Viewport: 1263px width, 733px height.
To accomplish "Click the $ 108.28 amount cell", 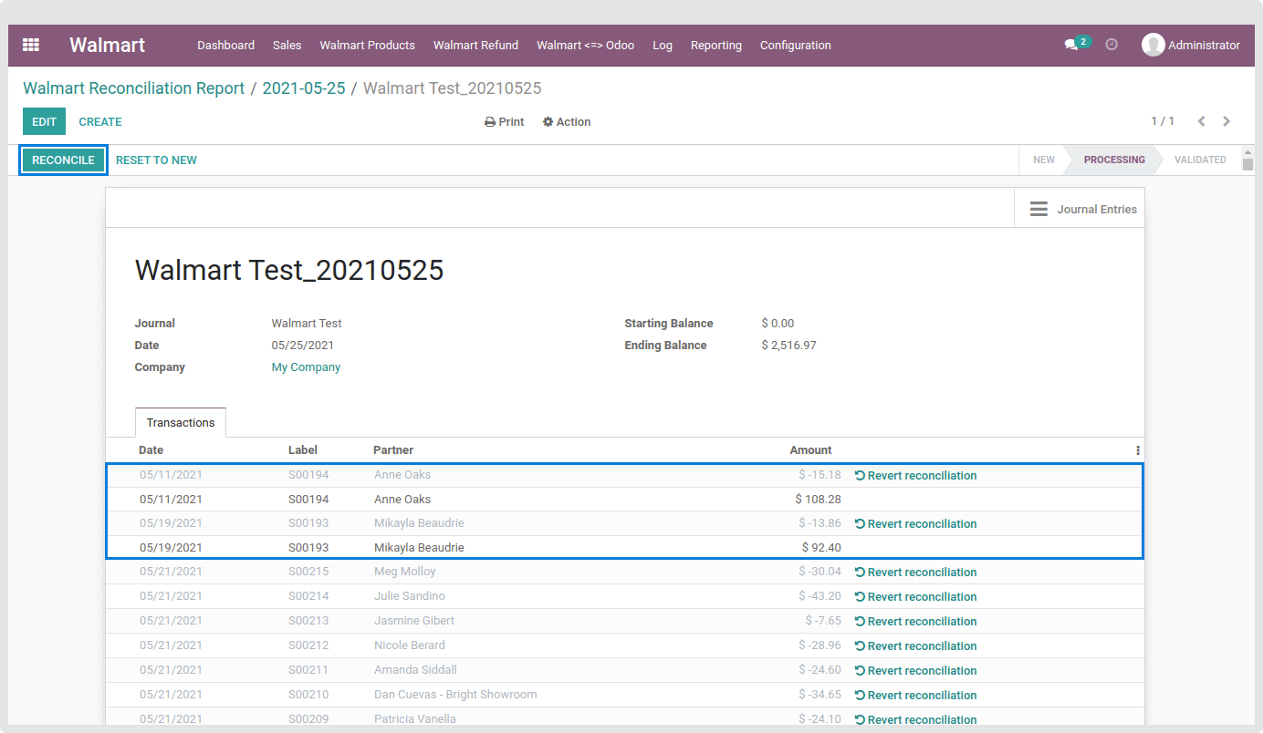I will pos(819,499).
